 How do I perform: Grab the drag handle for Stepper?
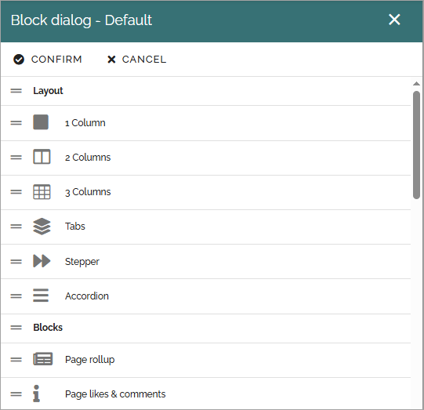[x=16, y=262]
